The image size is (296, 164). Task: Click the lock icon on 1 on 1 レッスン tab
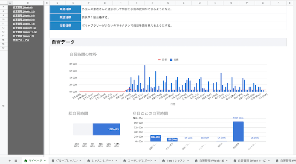click(163, 161)
